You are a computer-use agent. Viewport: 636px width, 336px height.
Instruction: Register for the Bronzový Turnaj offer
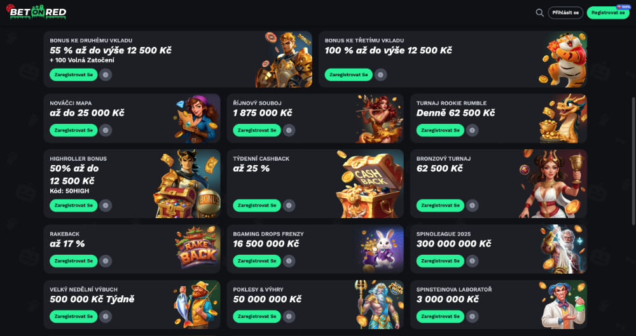click(x=440, y=206)
